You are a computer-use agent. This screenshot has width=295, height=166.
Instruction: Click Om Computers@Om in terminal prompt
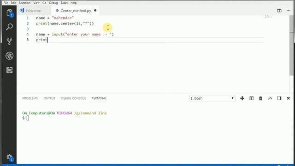point(39,113)
